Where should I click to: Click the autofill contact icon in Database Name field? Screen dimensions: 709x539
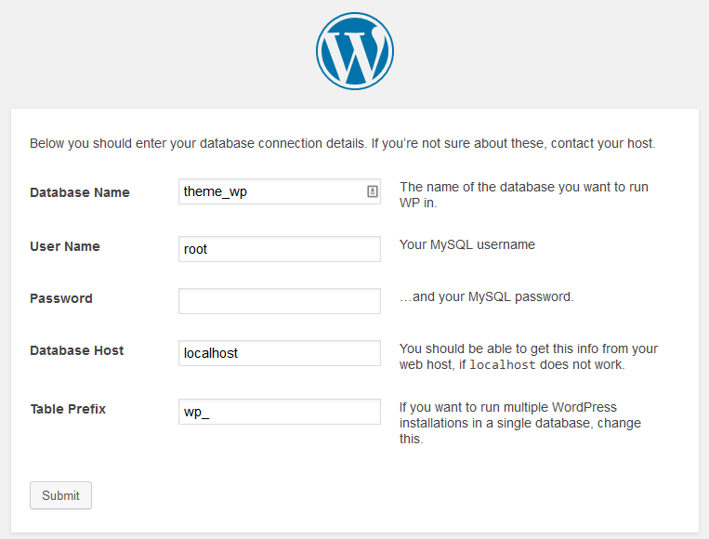point(372,191)
